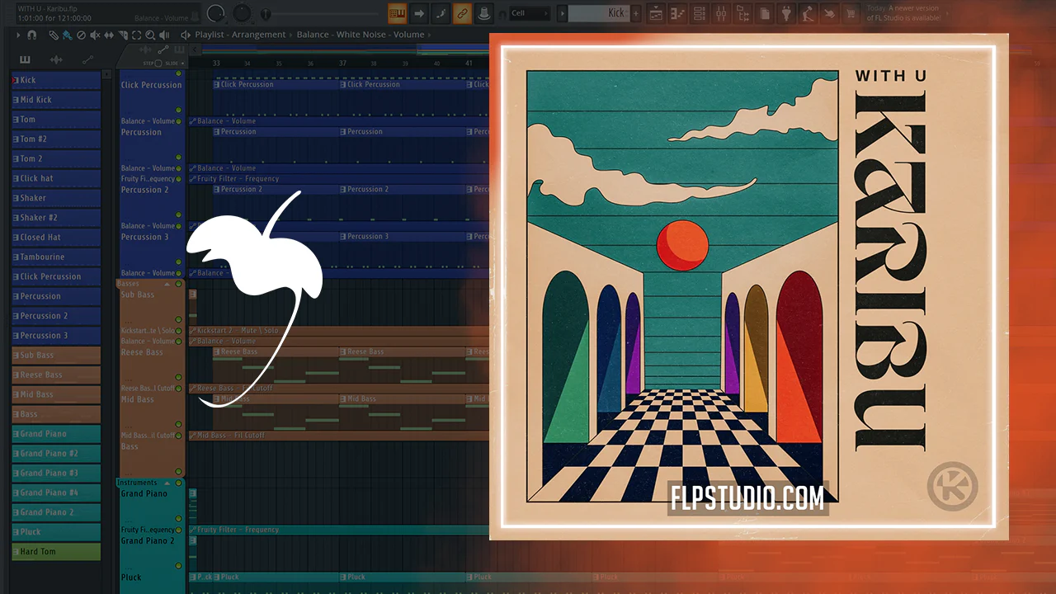The width and height of the screenshot is (1056, 594).
Task: Open the Playlist view icon
Action: point(657,13)
